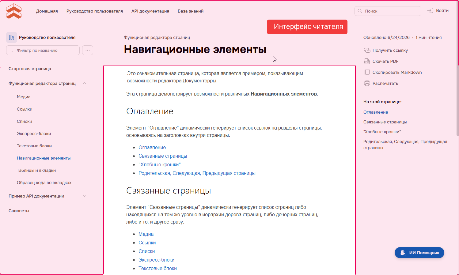This screenshot has height=275, width=459.
Task: Click Родительская, Следующая, Предыдущая страницы article link
Action: click(x=197, y=173)
